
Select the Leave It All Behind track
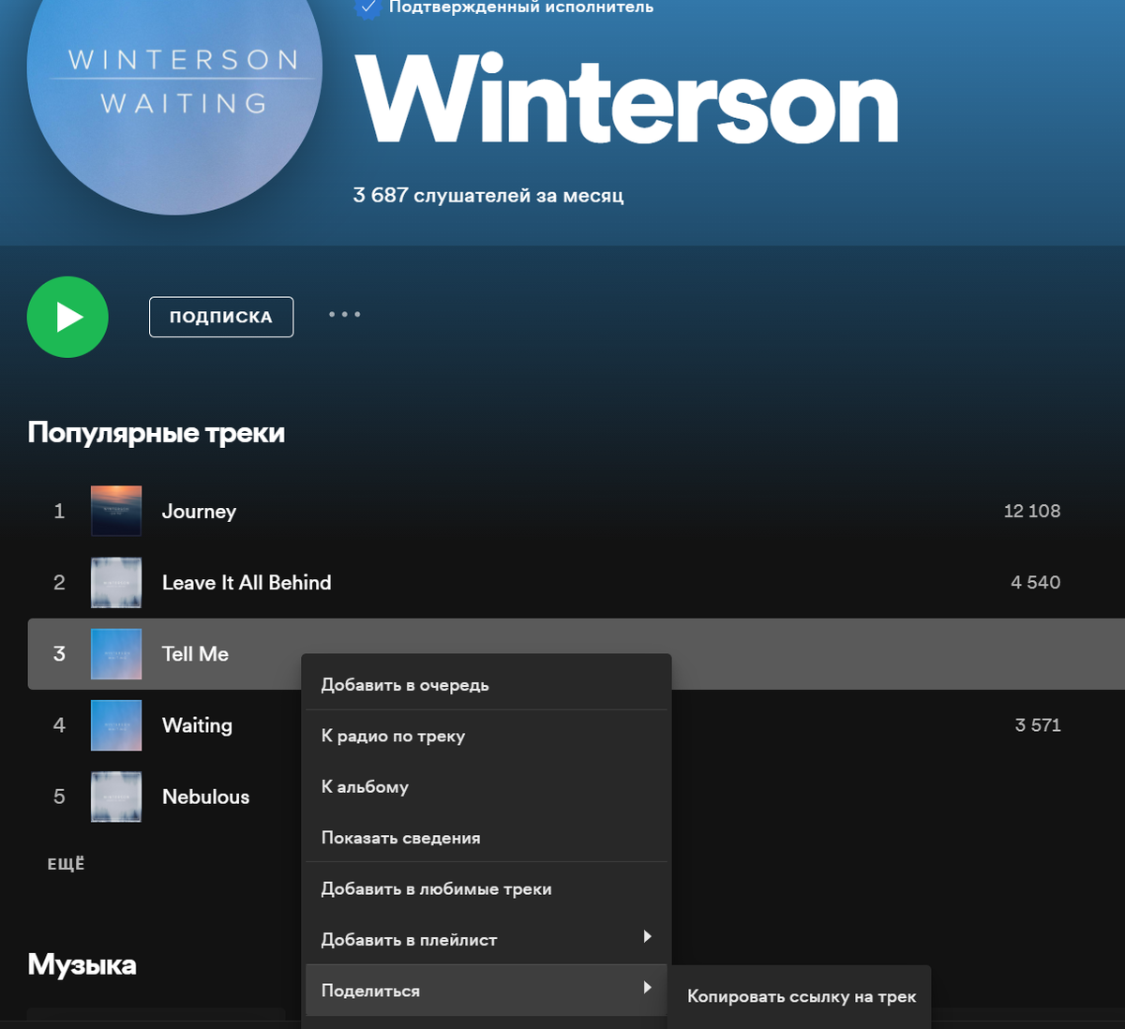tap(247, 582)
